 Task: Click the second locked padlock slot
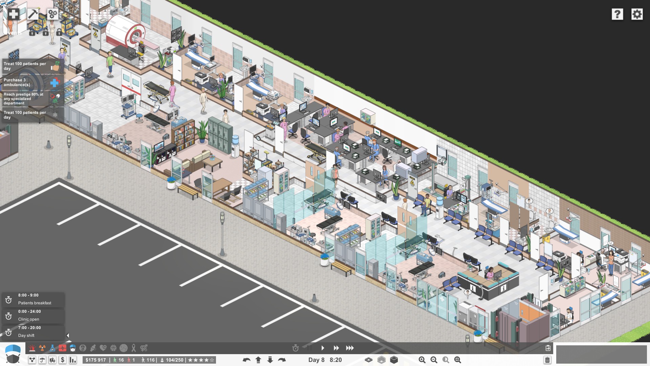tap(46, 33)
